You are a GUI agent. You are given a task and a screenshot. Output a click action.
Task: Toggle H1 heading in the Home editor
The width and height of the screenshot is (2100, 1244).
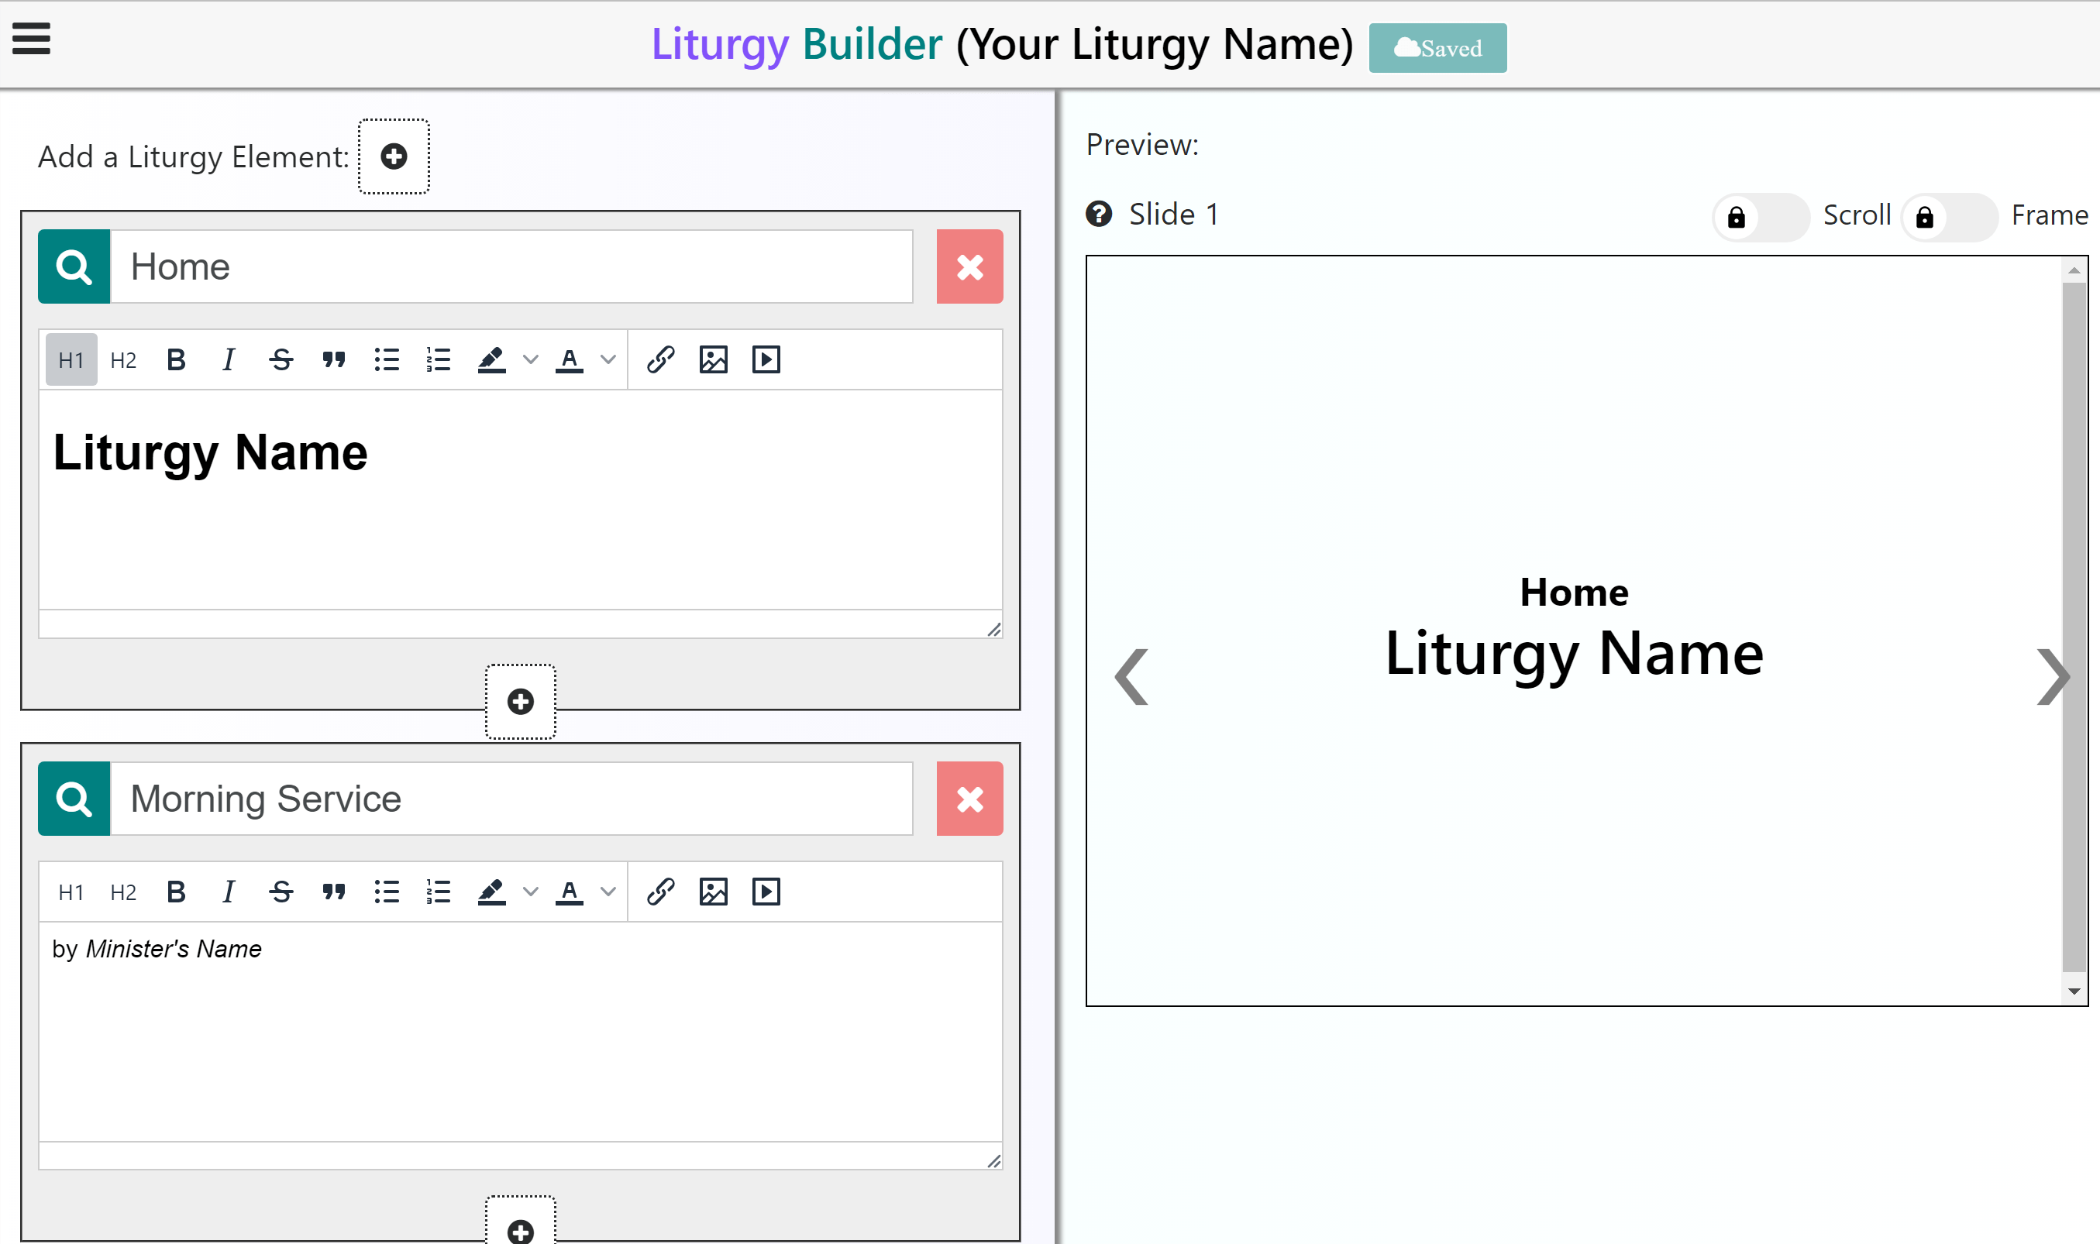tap(71, 360)
